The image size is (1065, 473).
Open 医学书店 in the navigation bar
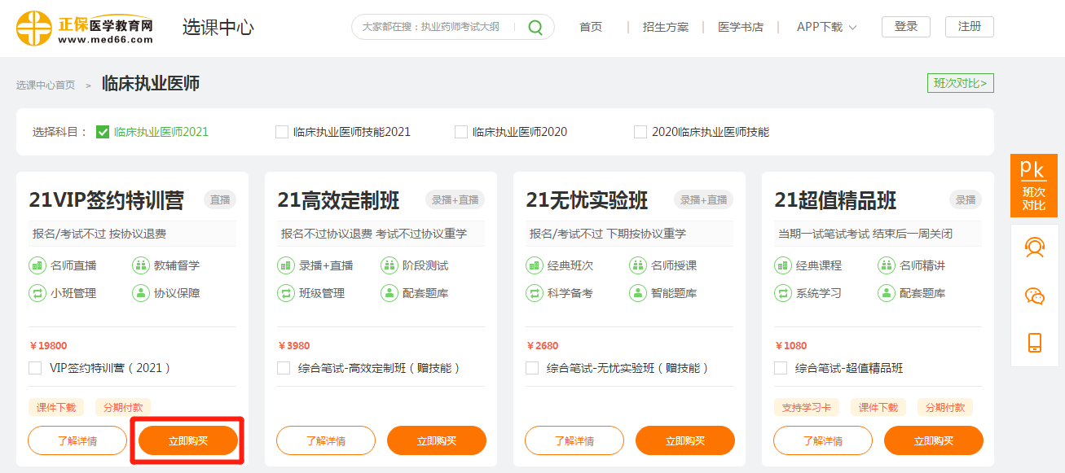tap(741, 27)
